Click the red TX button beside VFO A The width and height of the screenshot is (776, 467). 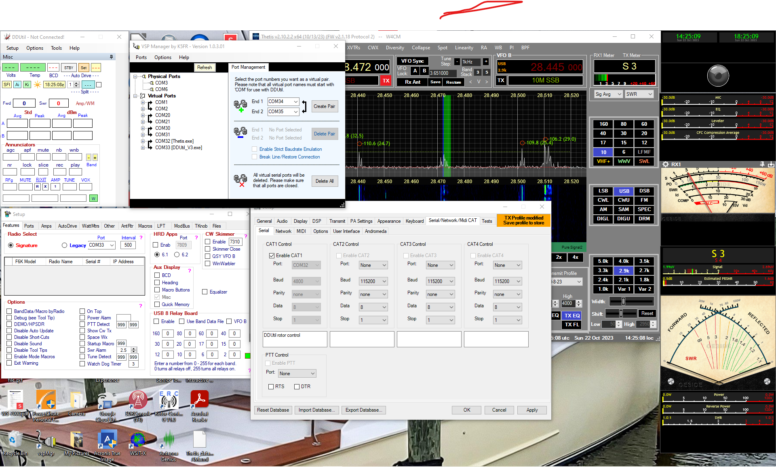386,80
